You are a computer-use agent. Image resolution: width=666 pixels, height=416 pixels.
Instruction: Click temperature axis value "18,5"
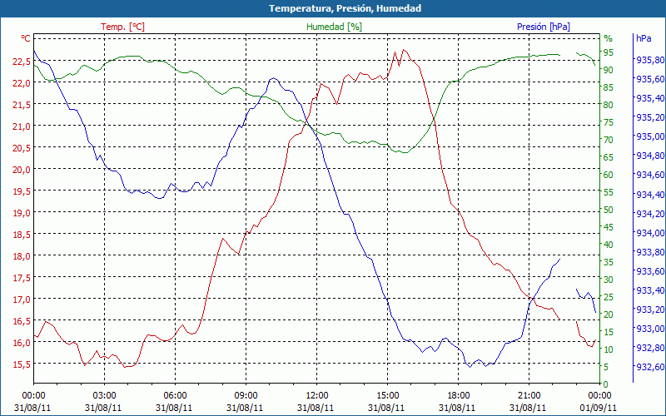(22, 235)
